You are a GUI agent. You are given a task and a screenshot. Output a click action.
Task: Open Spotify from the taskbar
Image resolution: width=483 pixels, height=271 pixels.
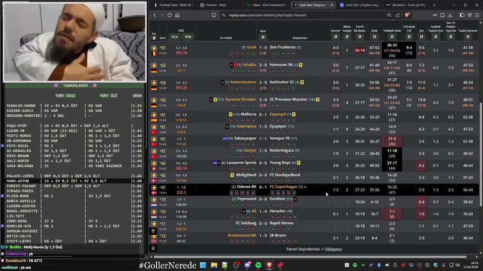coord(258,265)
